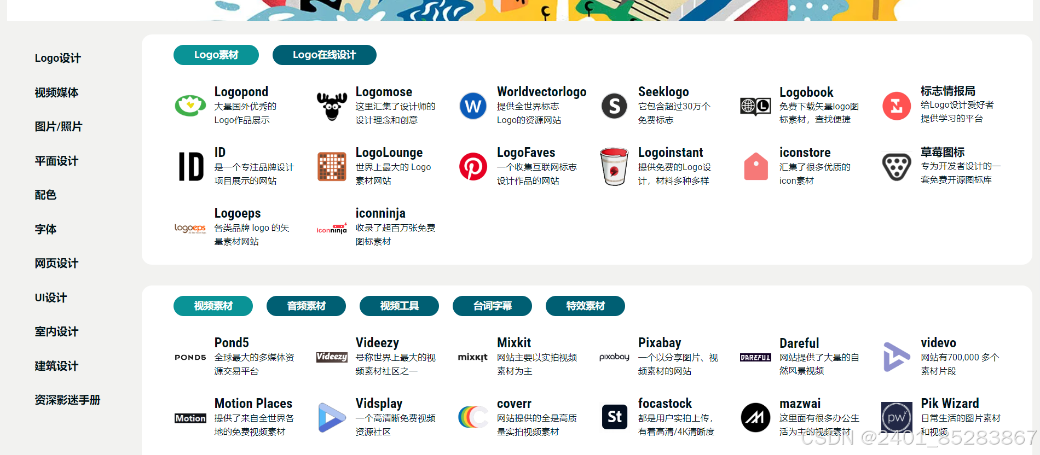The height and width of the screenshot is (455, 1040).
Task: Open the Vidsplay play triangle icon
Action: click(332, 417)
